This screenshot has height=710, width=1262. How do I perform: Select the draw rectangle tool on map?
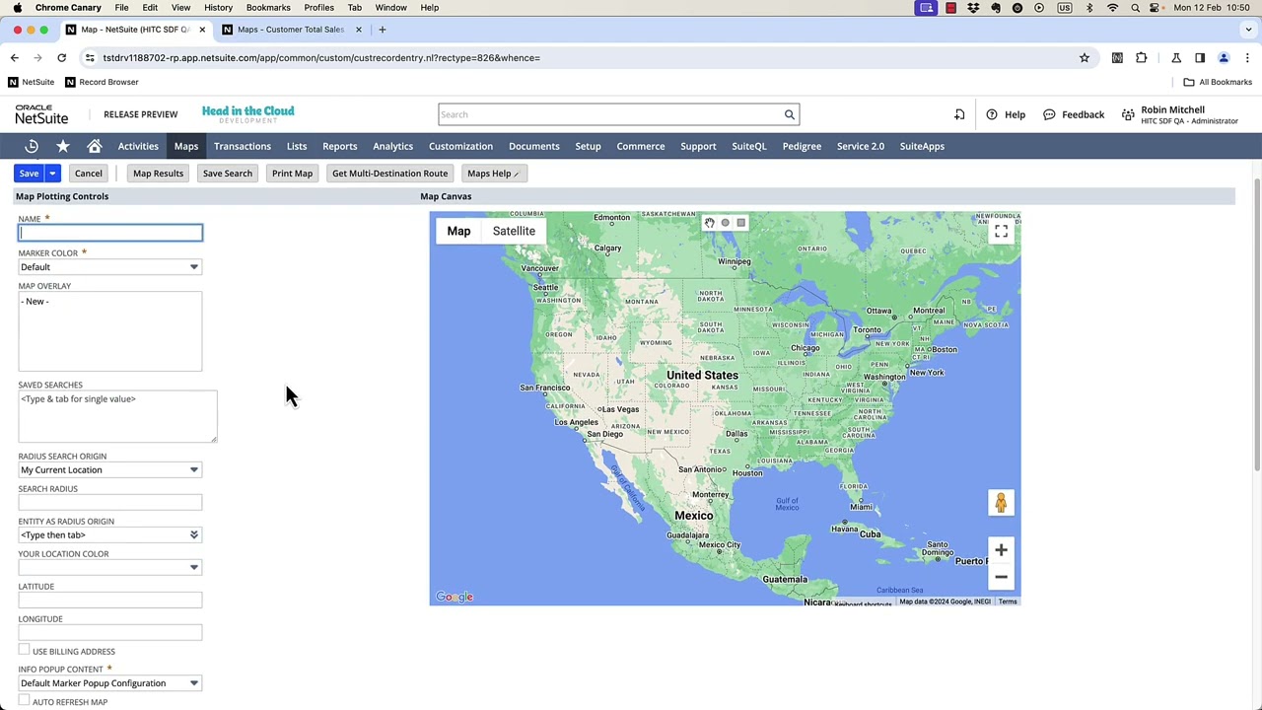(x=741, y=223)
